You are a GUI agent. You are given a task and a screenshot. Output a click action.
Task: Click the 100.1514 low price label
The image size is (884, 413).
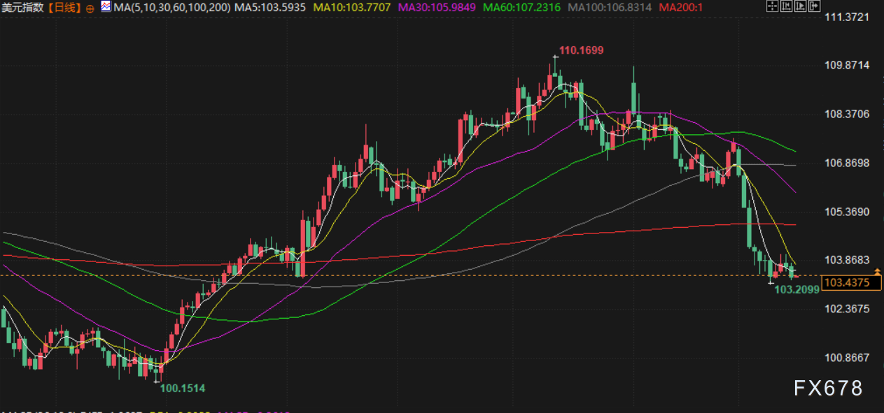(183, 388)
